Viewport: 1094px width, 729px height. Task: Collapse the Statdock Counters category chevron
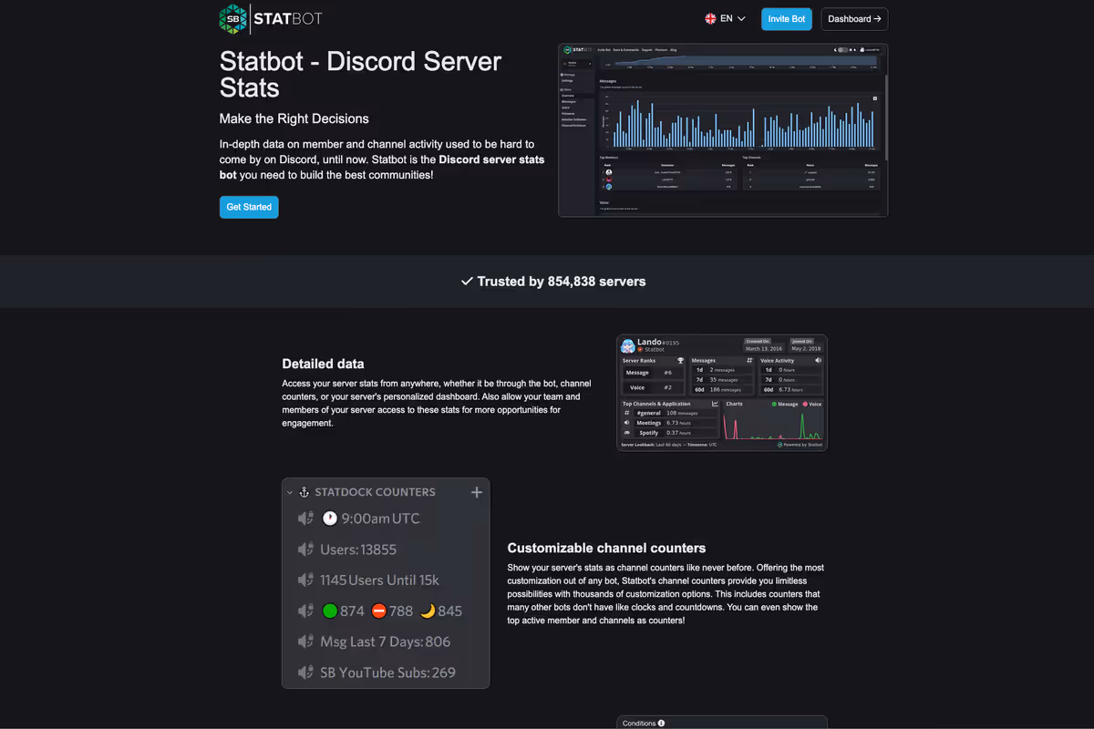pyautogui.click(x=290, y=492)
